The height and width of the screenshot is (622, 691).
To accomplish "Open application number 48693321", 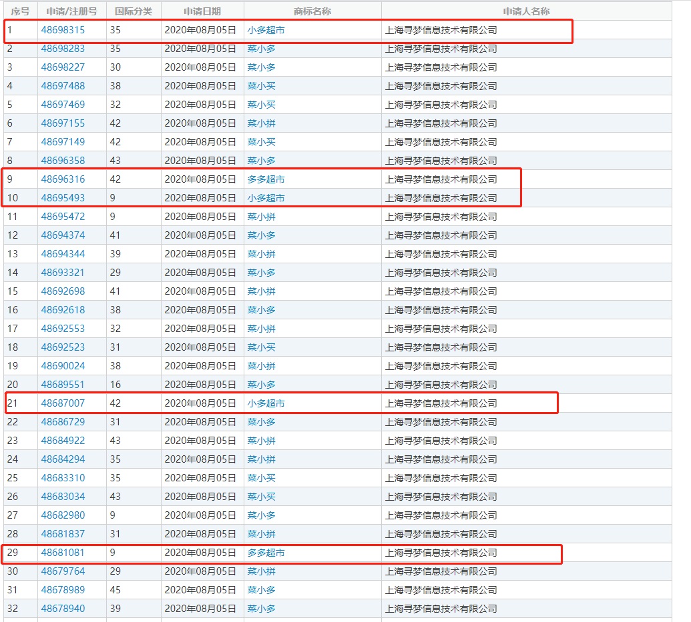I will pyautogui.click(x=63, y=273).
